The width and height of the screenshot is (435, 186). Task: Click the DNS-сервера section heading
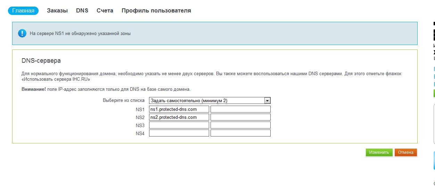41,61
